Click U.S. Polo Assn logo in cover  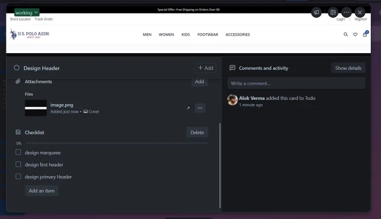[x=30, y=34]
